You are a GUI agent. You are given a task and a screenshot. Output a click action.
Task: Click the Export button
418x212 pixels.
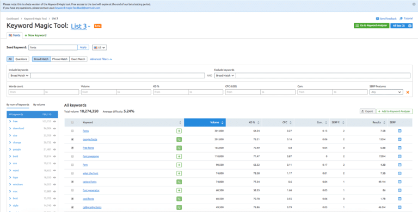(x=367, y=111)
